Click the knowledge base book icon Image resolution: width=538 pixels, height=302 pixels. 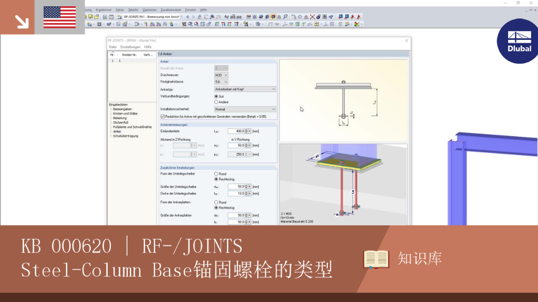(376, 259)
